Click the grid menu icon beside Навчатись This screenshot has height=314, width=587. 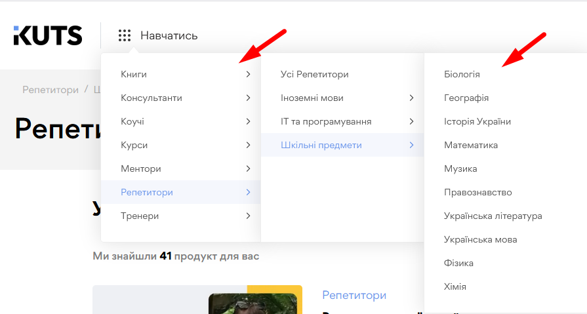[x=125, y=35]
